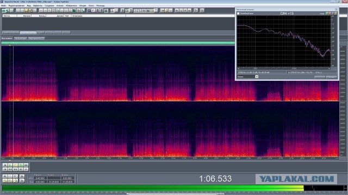
Task: Click the Redo arrow icon in the toolbar
Action: [45, 10]
